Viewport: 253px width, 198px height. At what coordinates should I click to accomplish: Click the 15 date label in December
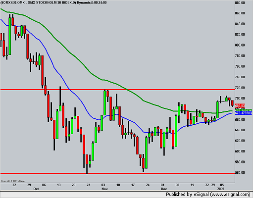[193, 185]
